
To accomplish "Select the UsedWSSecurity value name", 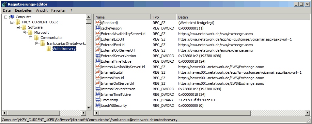I will [114, 105].
